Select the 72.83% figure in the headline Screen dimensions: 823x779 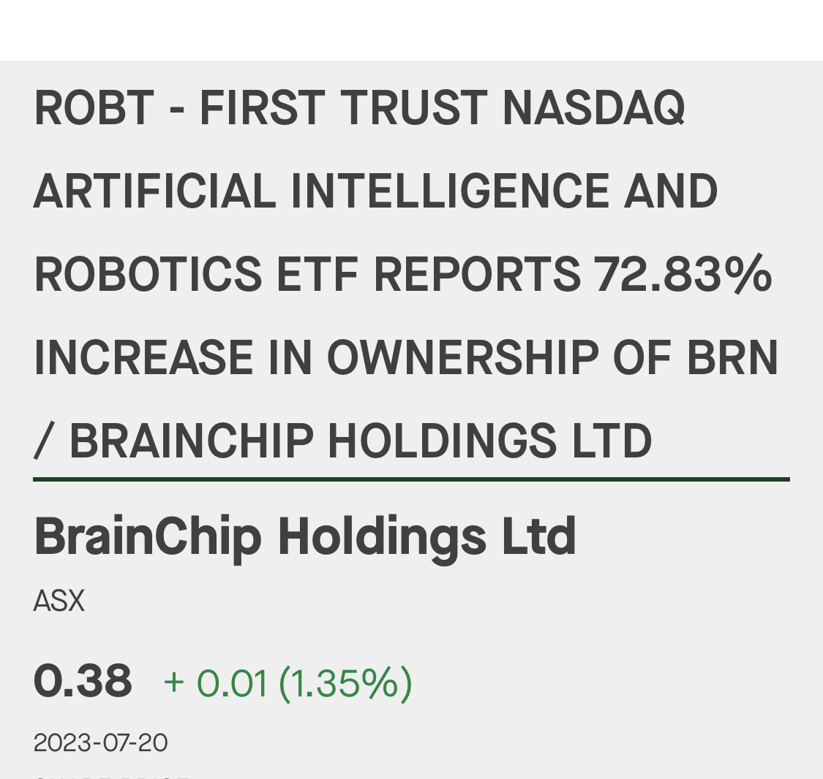(x=683, y=275)
